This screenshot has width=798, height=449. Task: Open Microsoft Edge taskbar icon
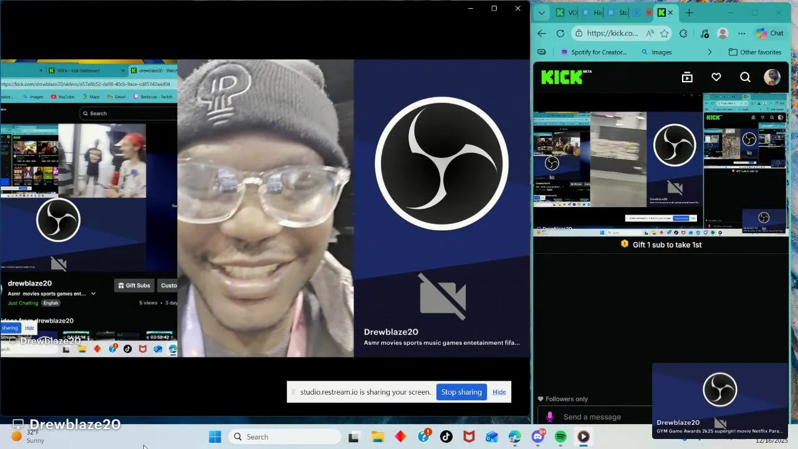click(x=515, y=437)
